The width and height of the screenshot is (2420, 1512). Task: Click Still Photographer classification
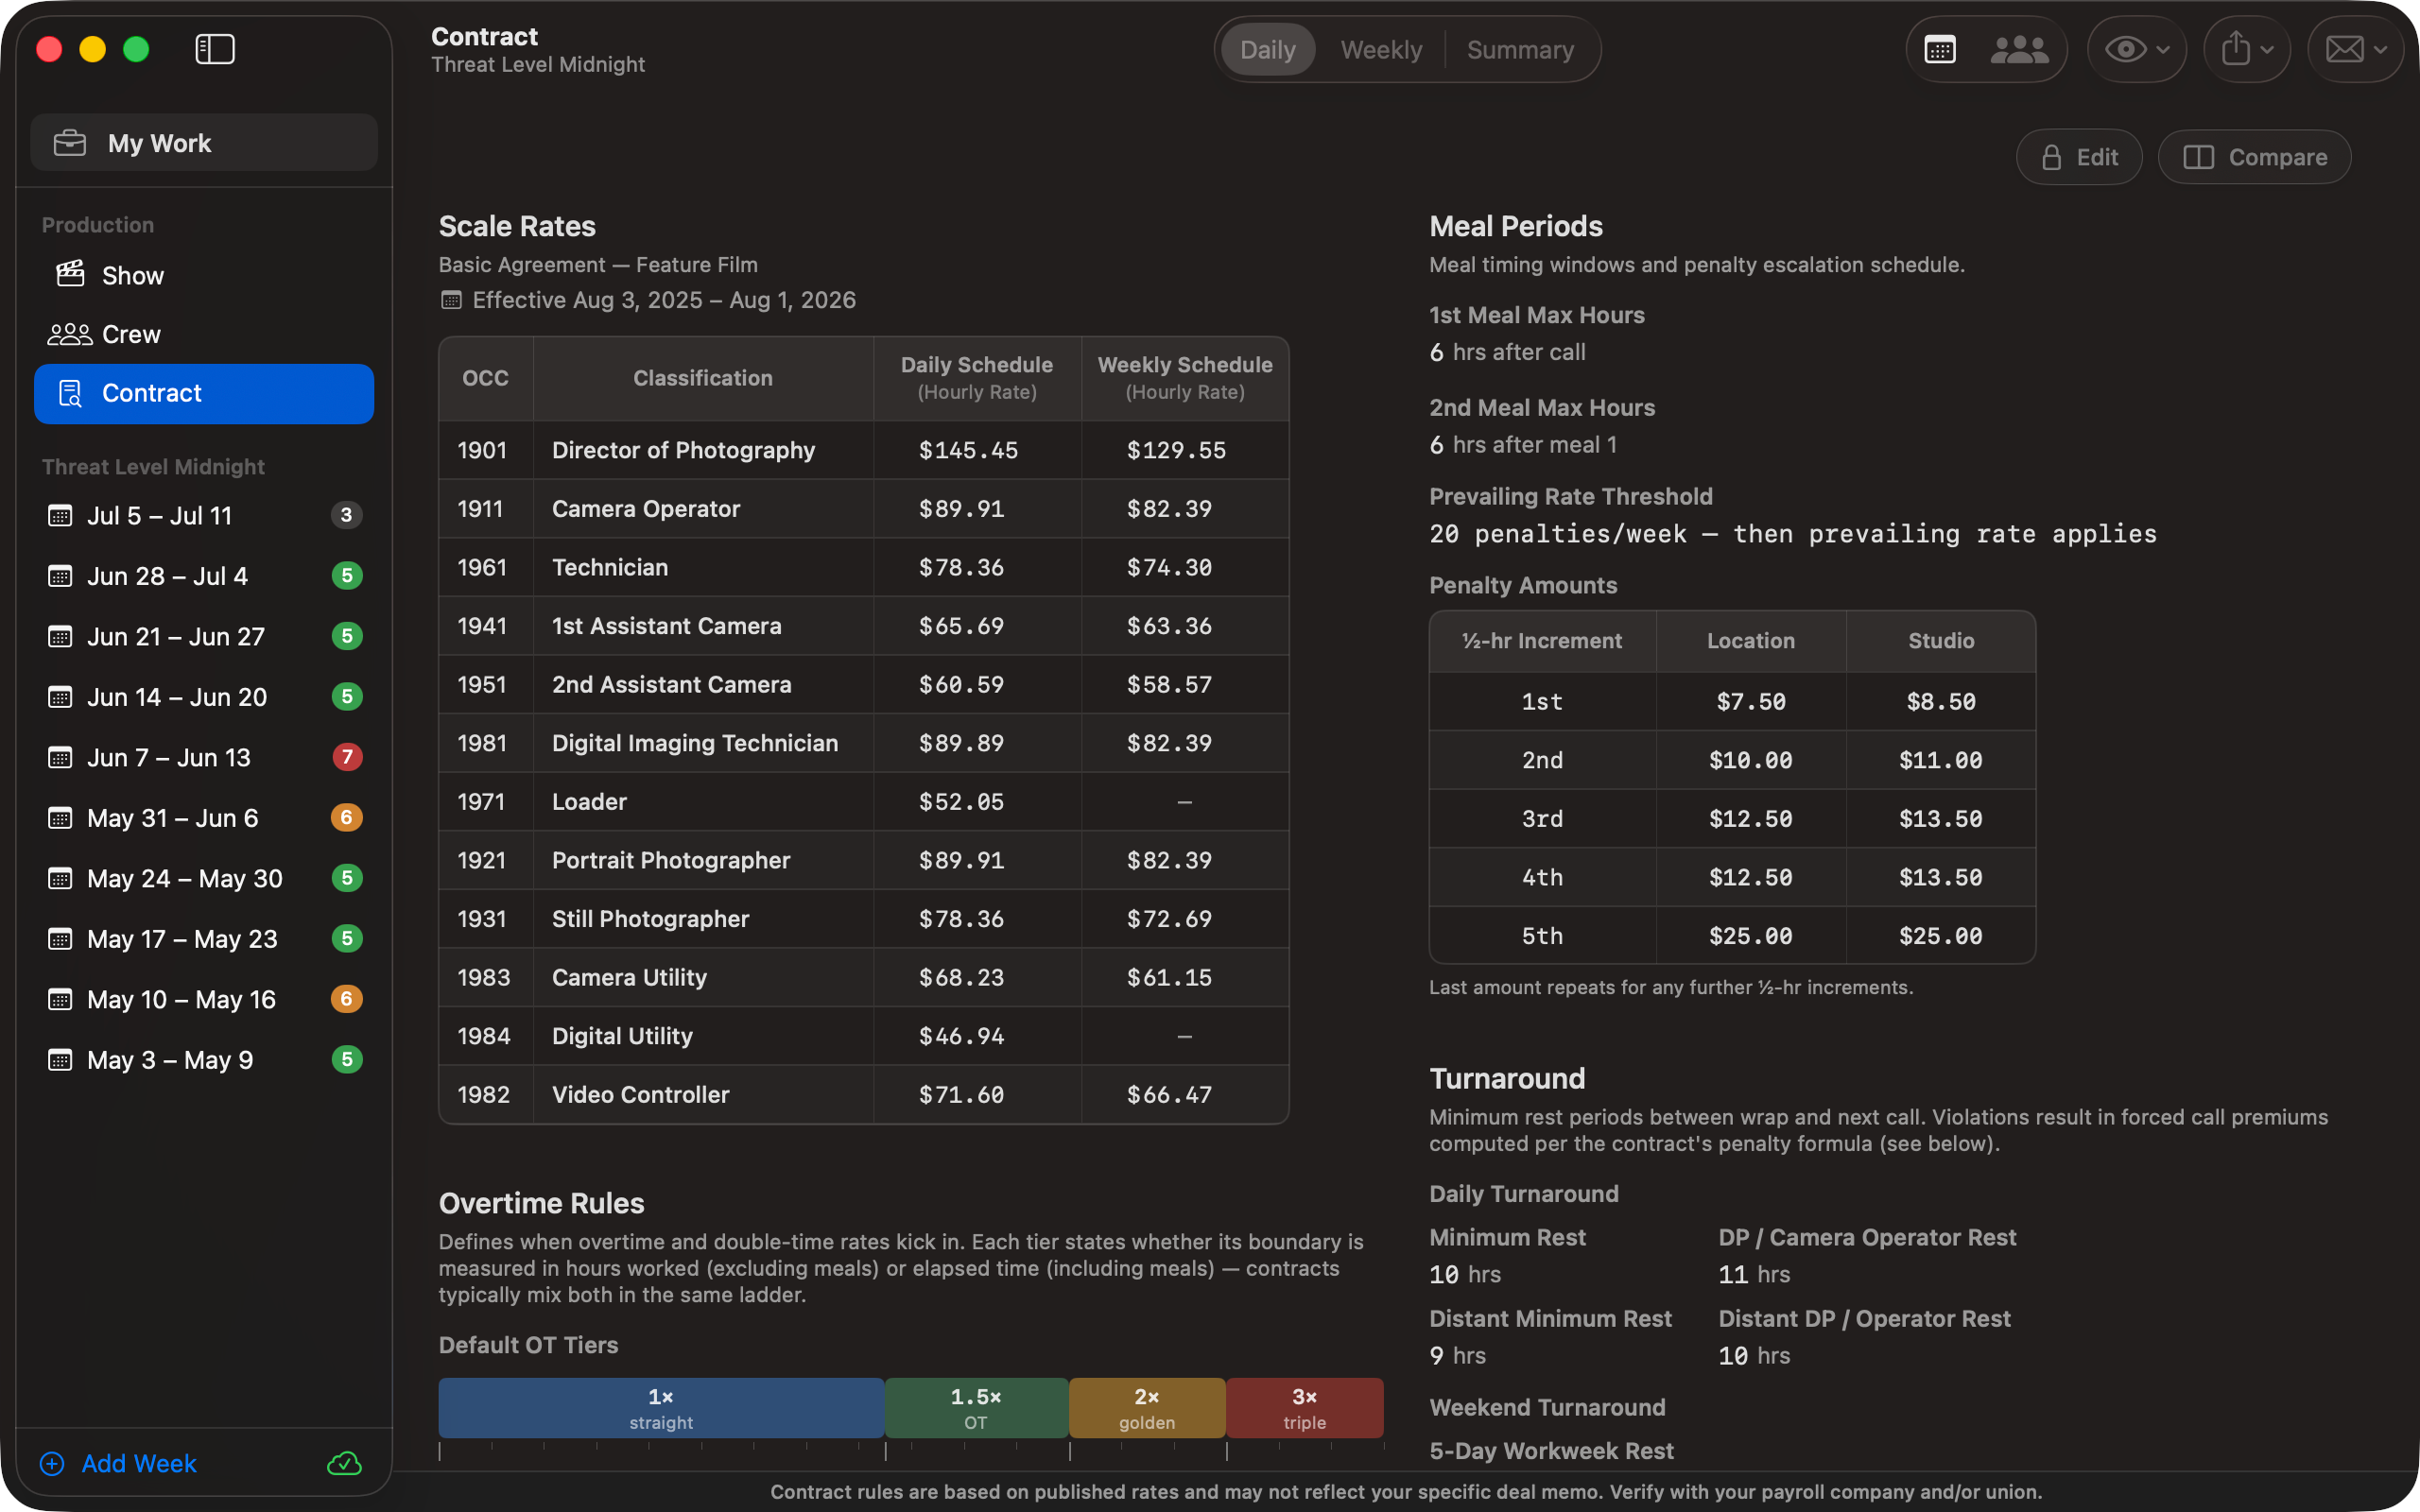pyautogui.click(x=650, y=919)
